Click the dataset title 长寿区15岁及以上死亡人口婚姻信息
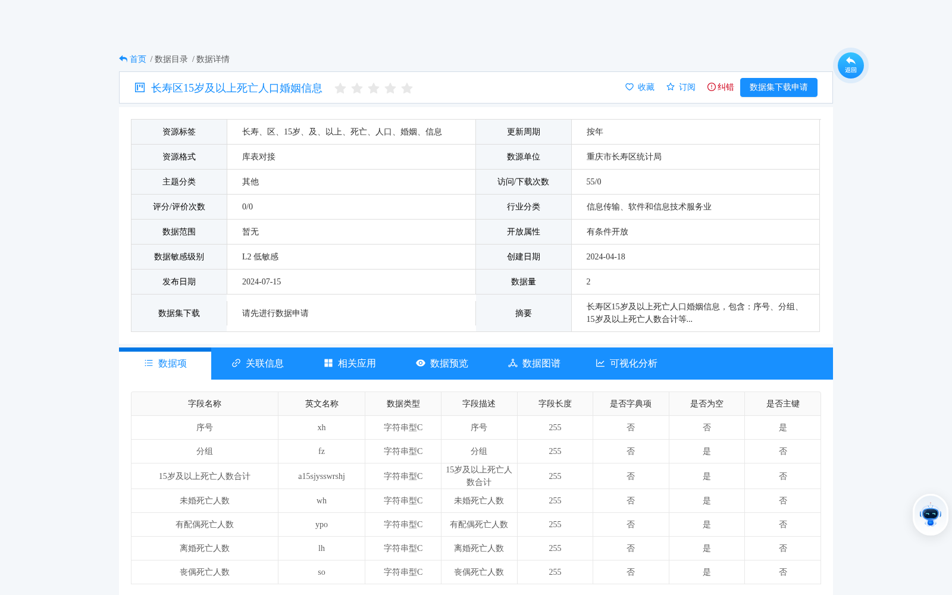 click(237, 88)
